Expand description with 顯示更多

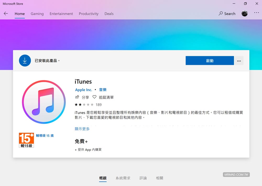point(82,129)
